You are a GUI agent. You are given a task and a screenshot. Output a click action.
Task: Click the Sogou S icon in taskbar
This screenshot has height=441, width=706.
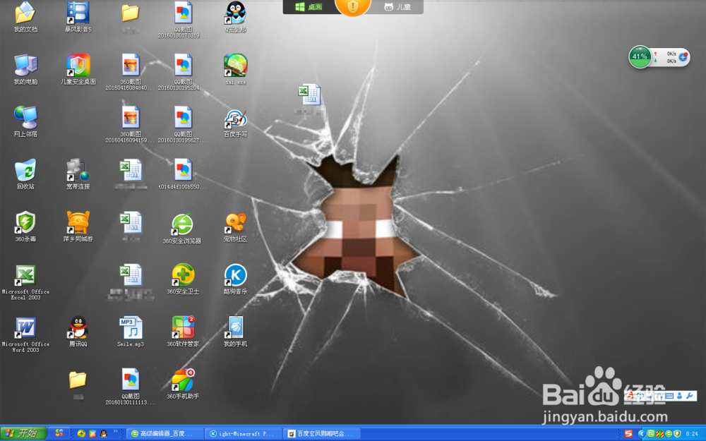point(628,434)
